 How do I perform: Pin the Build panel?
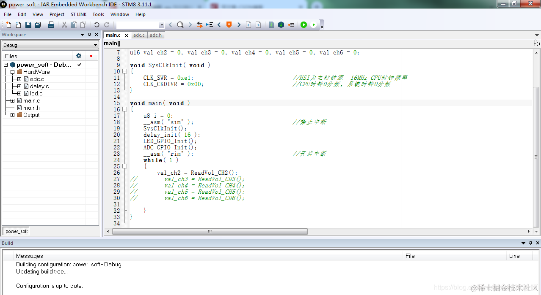click(x=530, y=243)
